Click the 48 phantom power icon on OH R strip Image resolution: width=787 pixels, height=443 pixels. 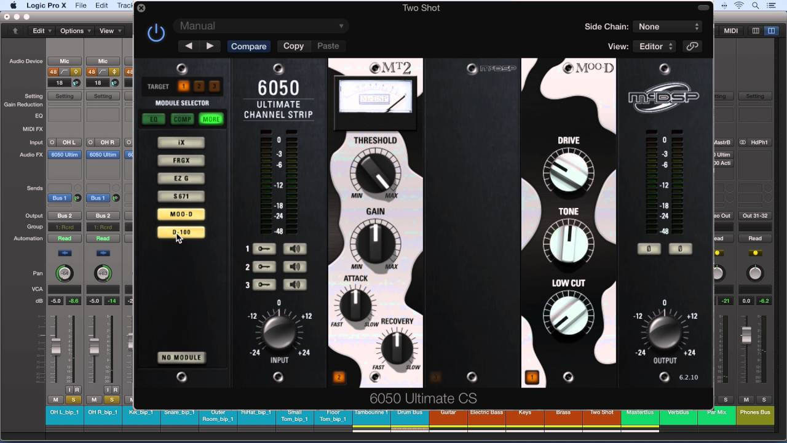point(92,72)
